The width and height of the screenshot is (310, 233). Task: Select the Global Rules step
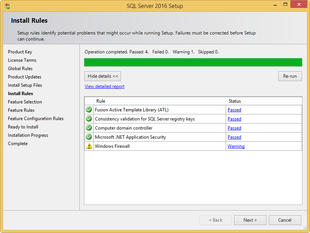coord(20,69)
